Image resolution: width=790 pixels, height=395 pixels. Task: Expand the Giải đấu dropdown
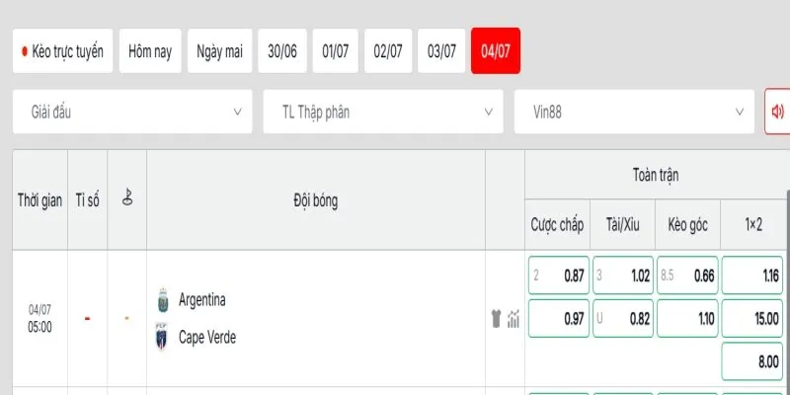coord(132,112)
